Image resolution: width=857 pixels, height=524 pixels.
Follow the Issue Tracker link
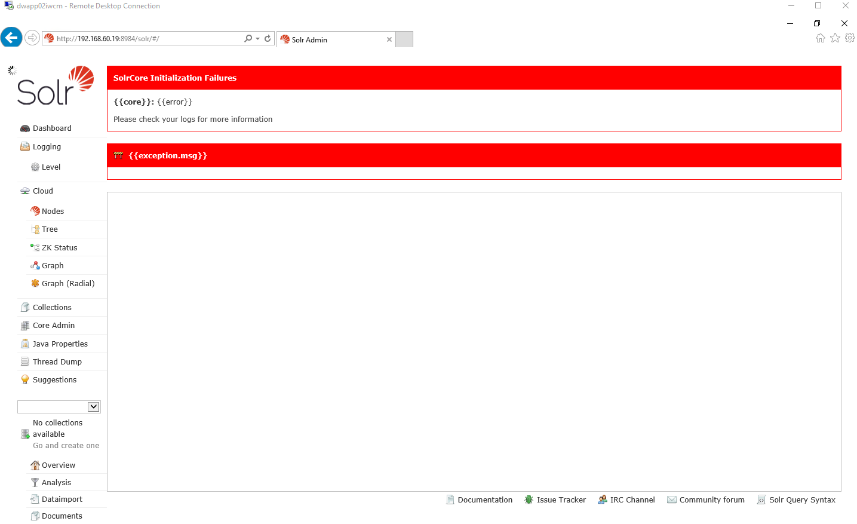tap(561, 500)
